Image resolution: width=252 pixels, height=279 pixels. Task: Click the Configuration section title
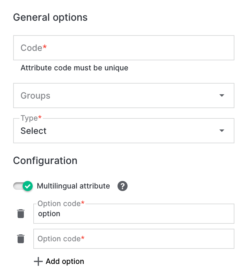pos(45,161)
